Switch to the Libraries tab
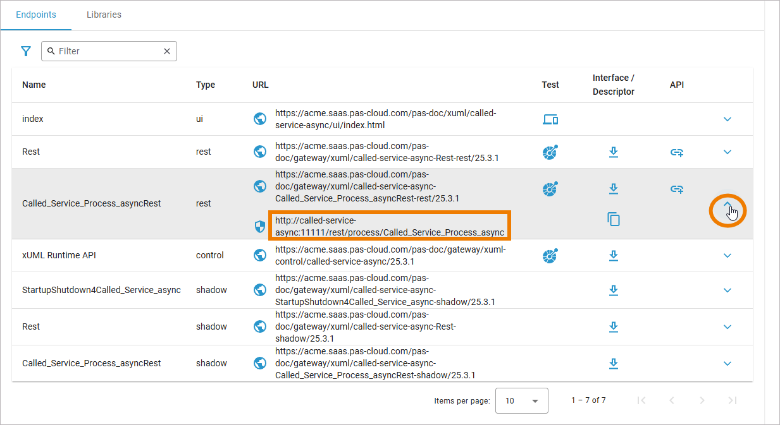Viewport: 780px width, 425px height. [x=104, y=15]
